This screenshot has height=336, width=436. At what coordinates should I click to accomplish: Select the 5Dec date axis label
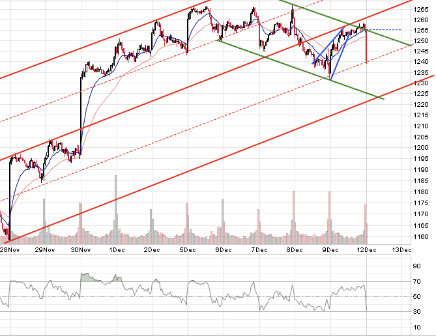point(187,249)
